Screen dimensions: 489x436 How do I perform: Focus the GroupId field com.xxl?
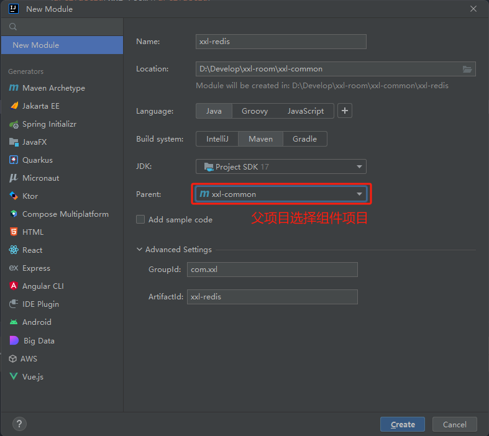coord(272,270)
